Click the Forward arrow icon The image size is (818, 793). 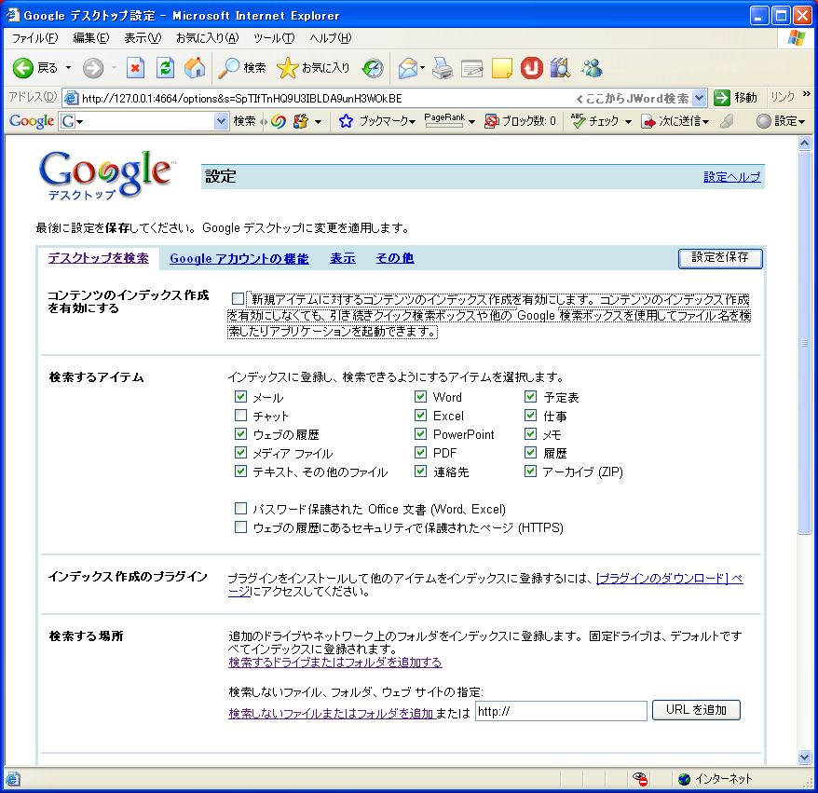tap(93, 68)
